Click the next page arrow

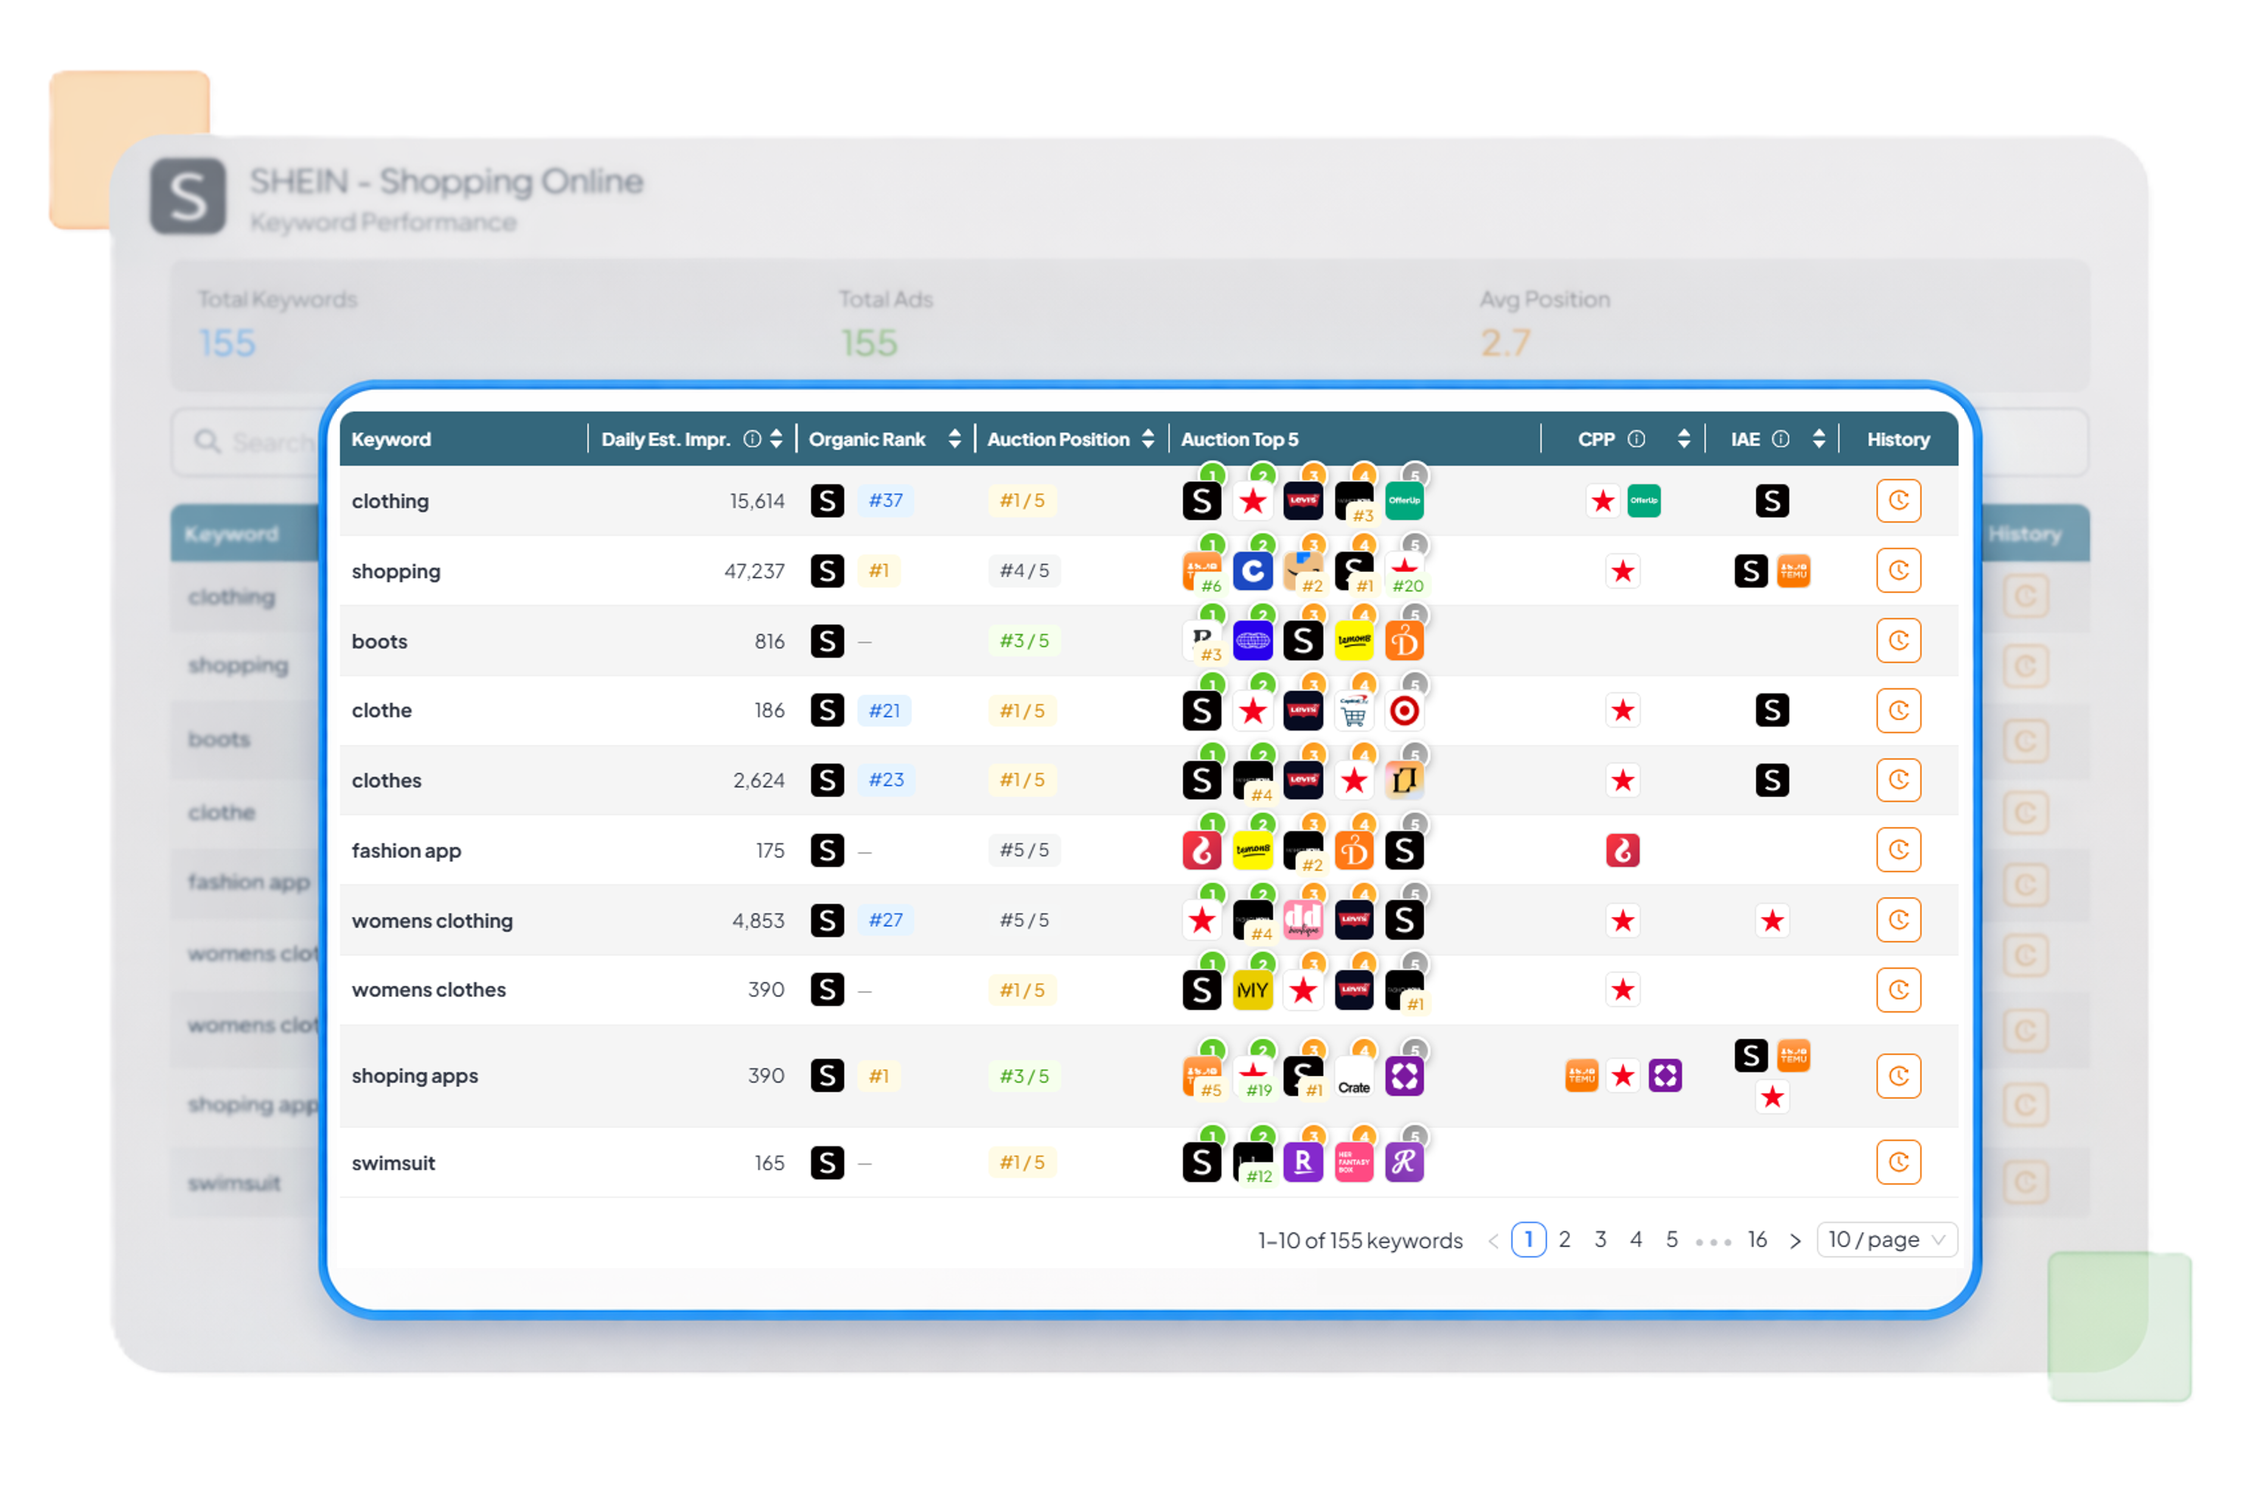(x=1795, y=1240)
